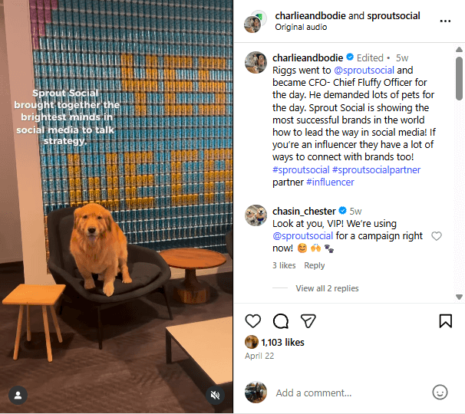Image resolution: width=465 pixels, height=414 pixels.
Task: Open the sproutsocial profile in the header
Action: tap(394, 15)
